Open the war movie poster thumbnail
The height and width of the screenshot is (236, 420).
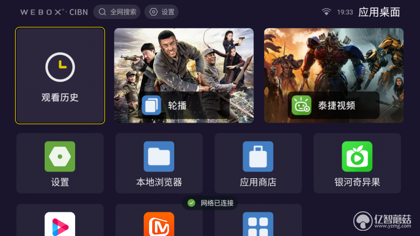[x=184, y=76]
